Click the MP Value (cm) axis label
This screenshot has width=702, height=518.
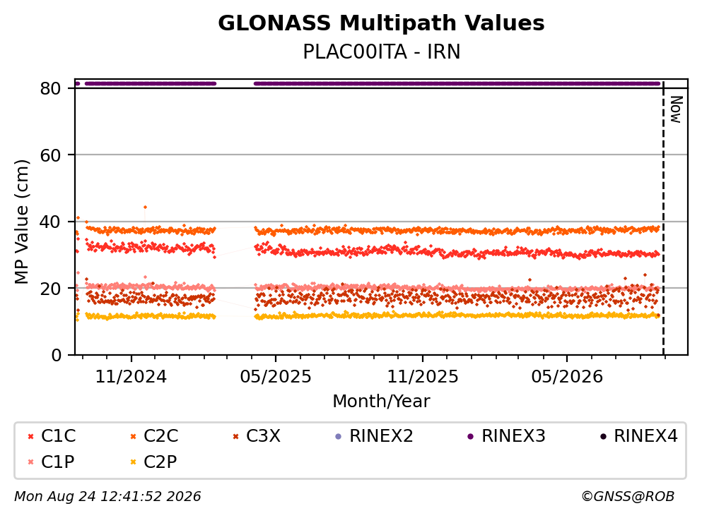pos(21,222)
